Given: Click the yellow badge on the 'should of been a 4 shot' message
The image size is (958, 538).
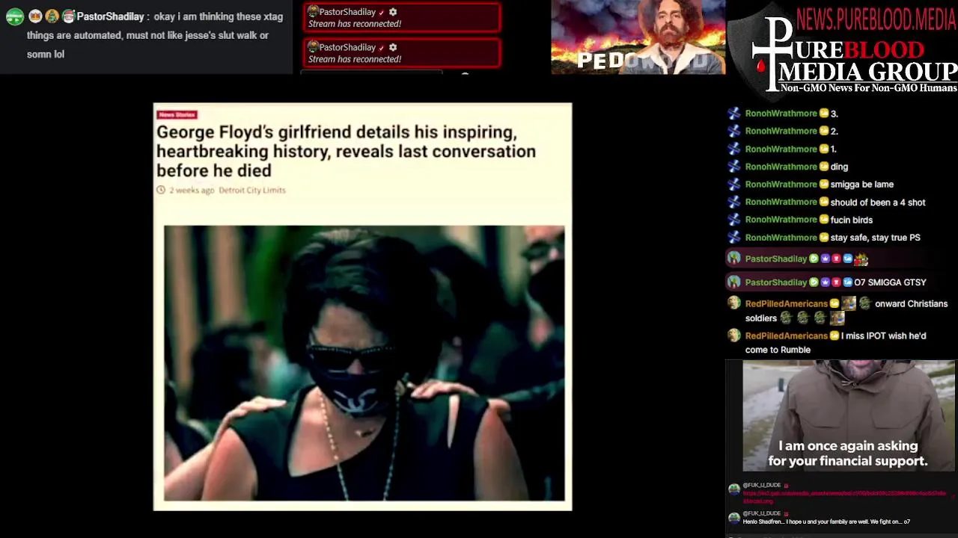Looking at the screenshot, I should [824, 202].
